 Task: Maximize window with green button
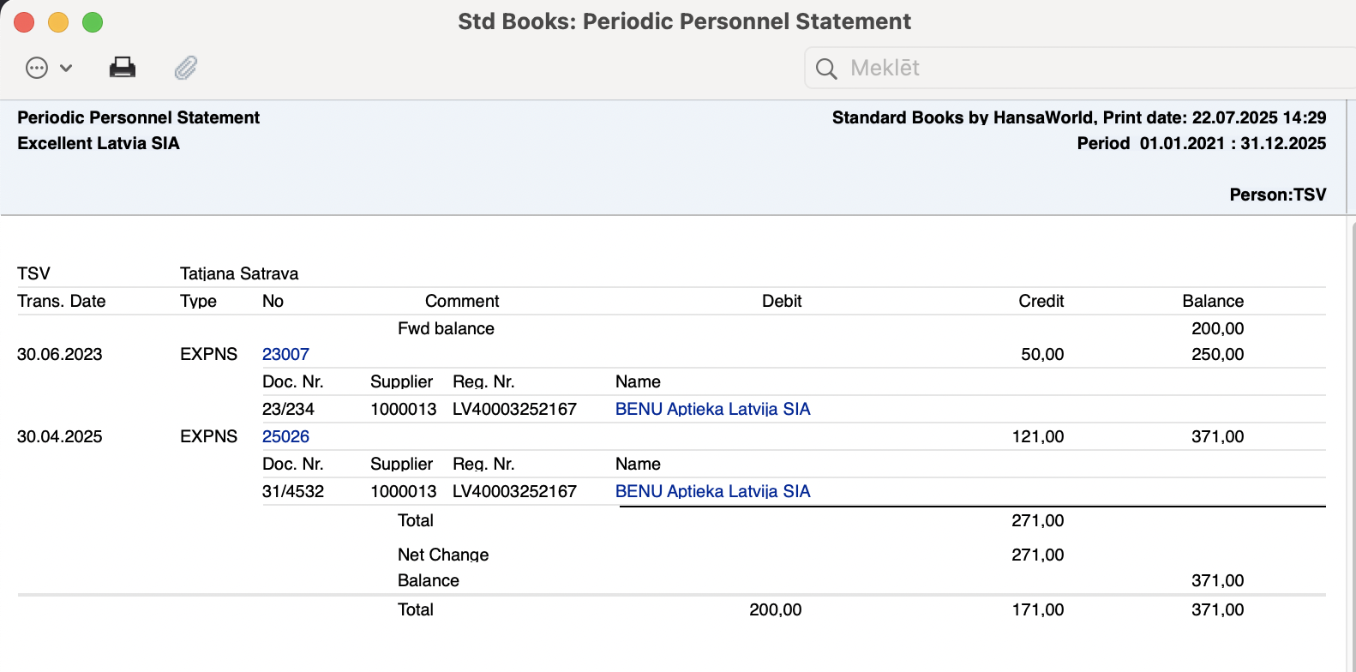tap(93, 22)
